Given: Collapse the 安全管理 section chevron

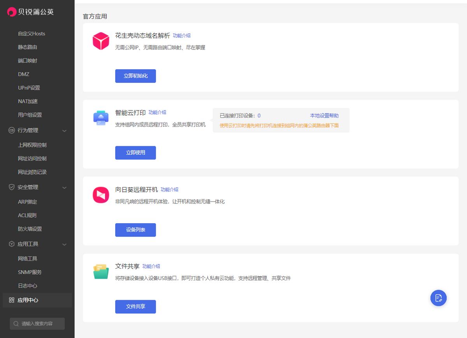Looking at the screenshot, I should [65, 187].
